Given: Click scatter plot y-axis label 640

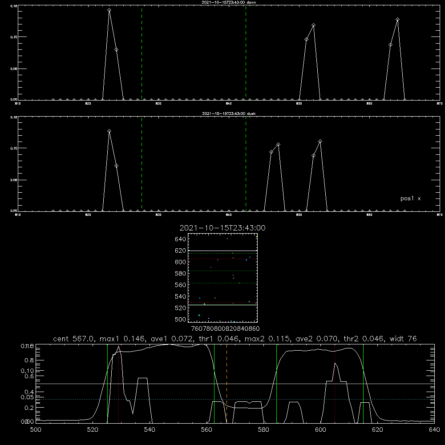Looking at the screenshot, I should [181, 239].
